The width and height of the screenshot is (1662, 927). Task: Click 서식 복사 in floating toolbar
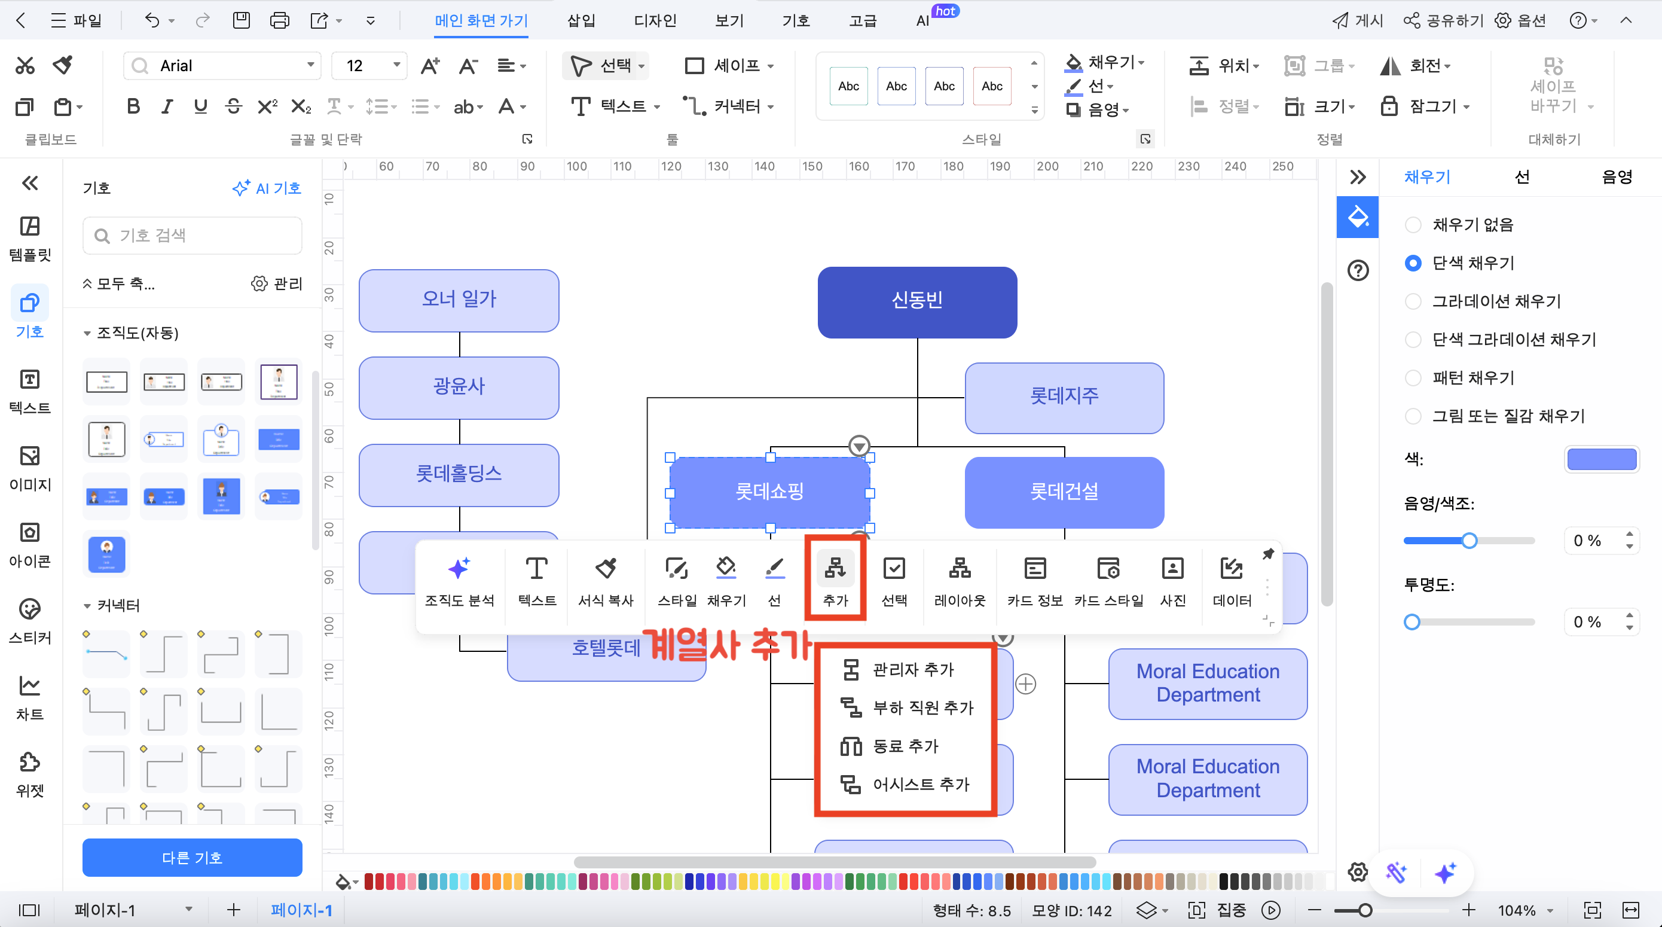(x=605, y=582)
